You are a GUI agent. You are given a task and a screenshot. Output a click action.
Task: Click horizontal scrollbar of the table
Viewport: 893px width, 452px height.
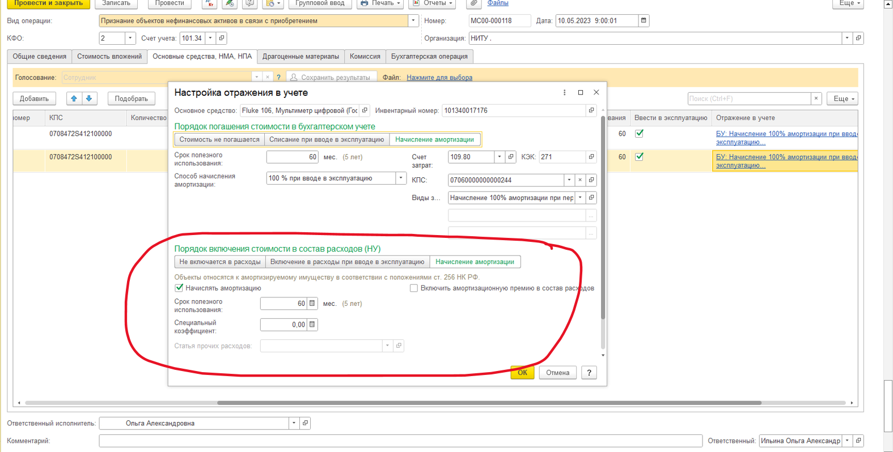point(489,403)
